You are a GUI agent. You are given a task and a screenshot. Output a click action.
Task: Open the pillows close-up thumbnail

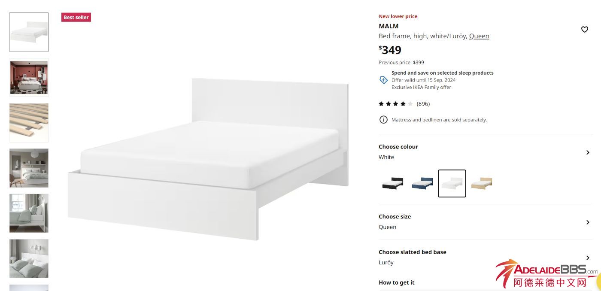[29, 258]
